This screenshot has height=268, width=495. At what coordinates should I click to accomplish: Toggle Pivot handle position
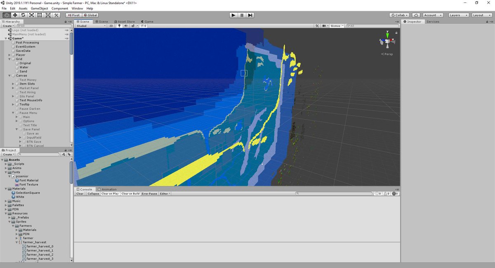tap(73, 15)
